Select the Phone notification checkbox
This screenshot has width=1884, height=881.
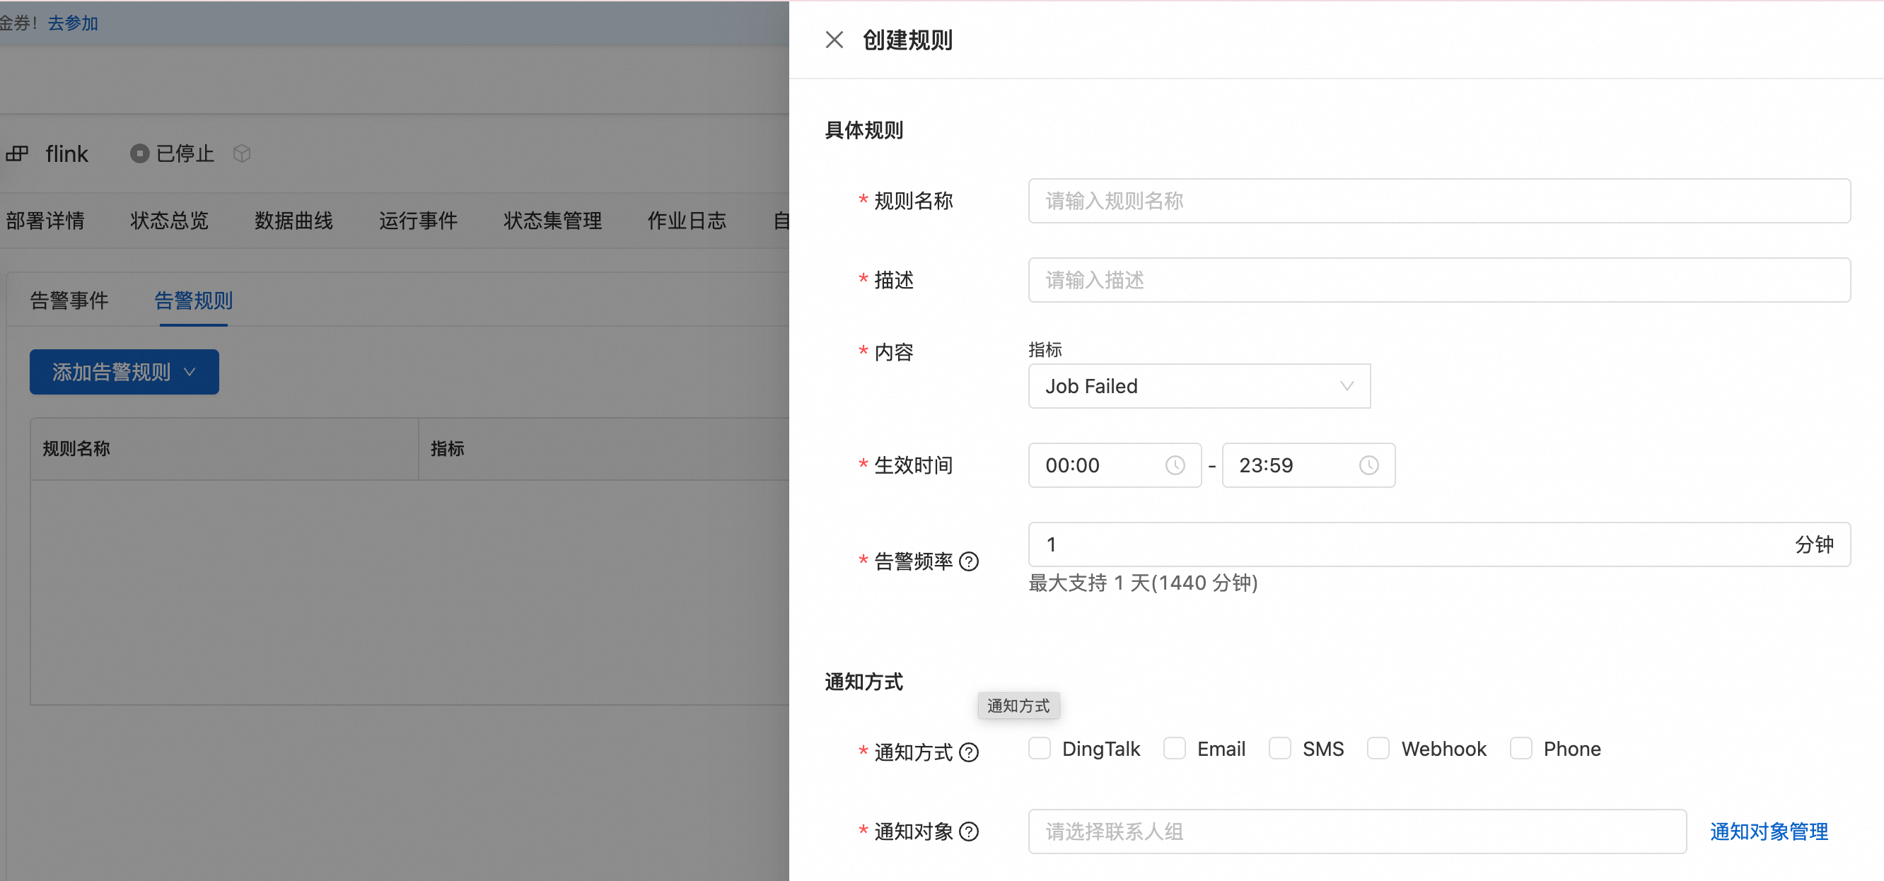point(1520,749)
